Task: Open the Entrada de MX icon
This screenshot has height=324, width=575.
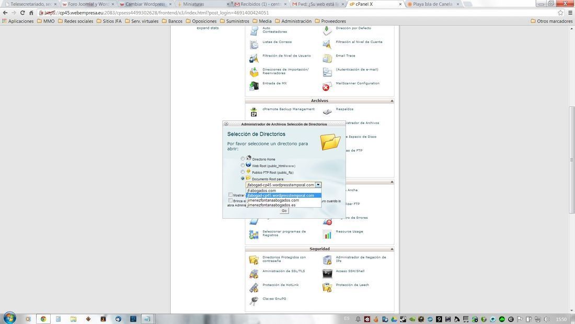Action: pos(254,86)
